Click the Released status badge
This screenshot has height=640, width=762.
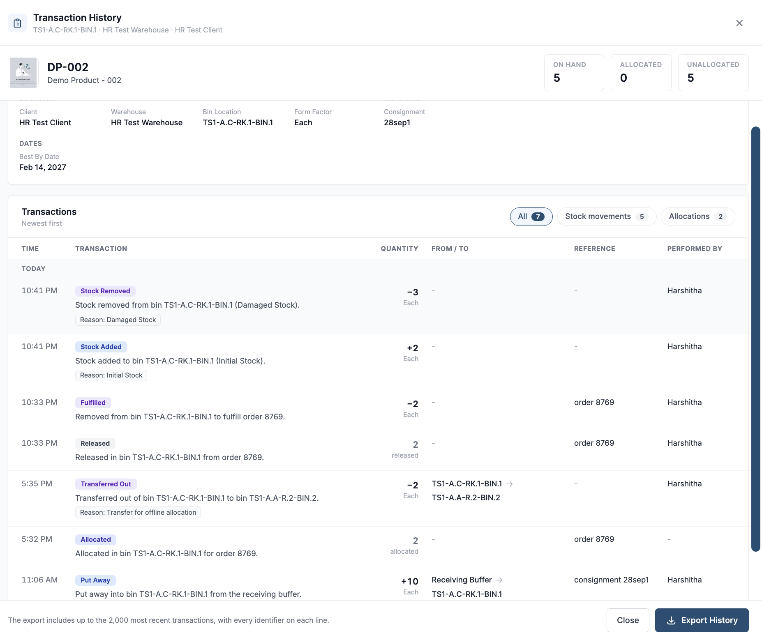[95, 443]
